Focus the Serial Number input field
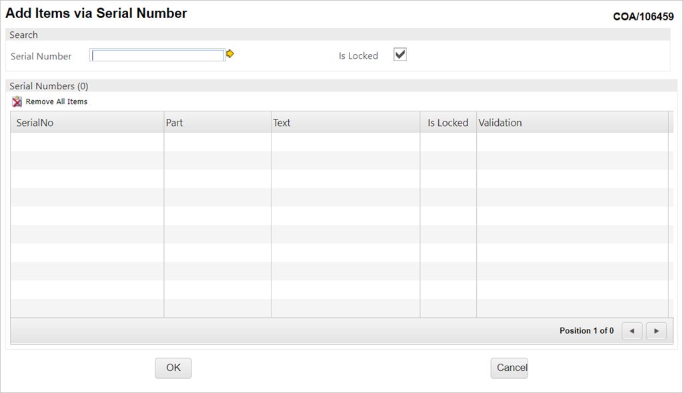Screen dimensions: 683x393 [x=157, y=56]
